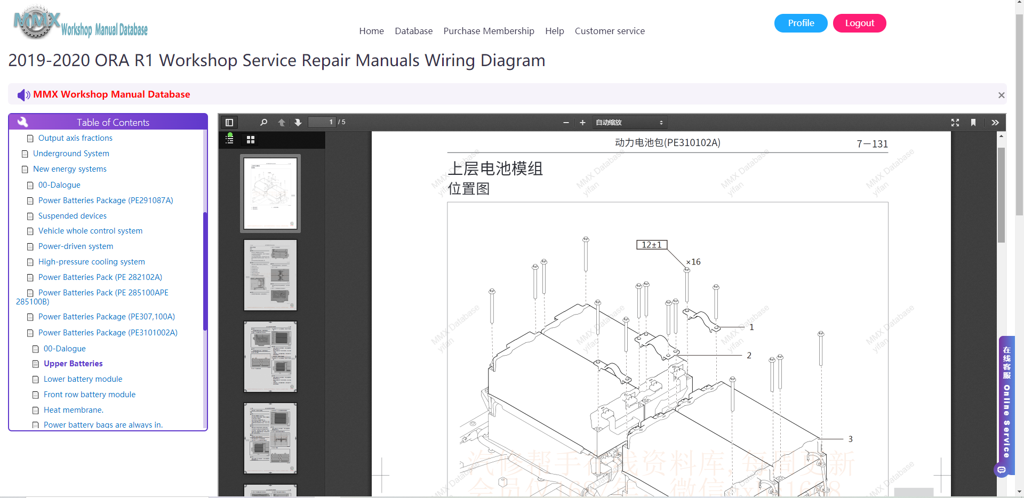Click the PDF bookmark icon
The height and width of the screenshot is (498, 1024).
(x=973, y=122)
